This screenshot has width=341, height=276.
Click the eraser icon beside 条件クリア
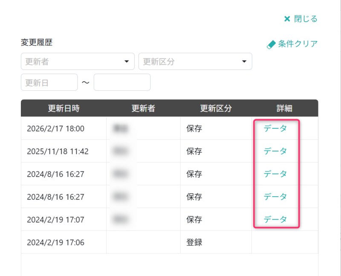272,44
